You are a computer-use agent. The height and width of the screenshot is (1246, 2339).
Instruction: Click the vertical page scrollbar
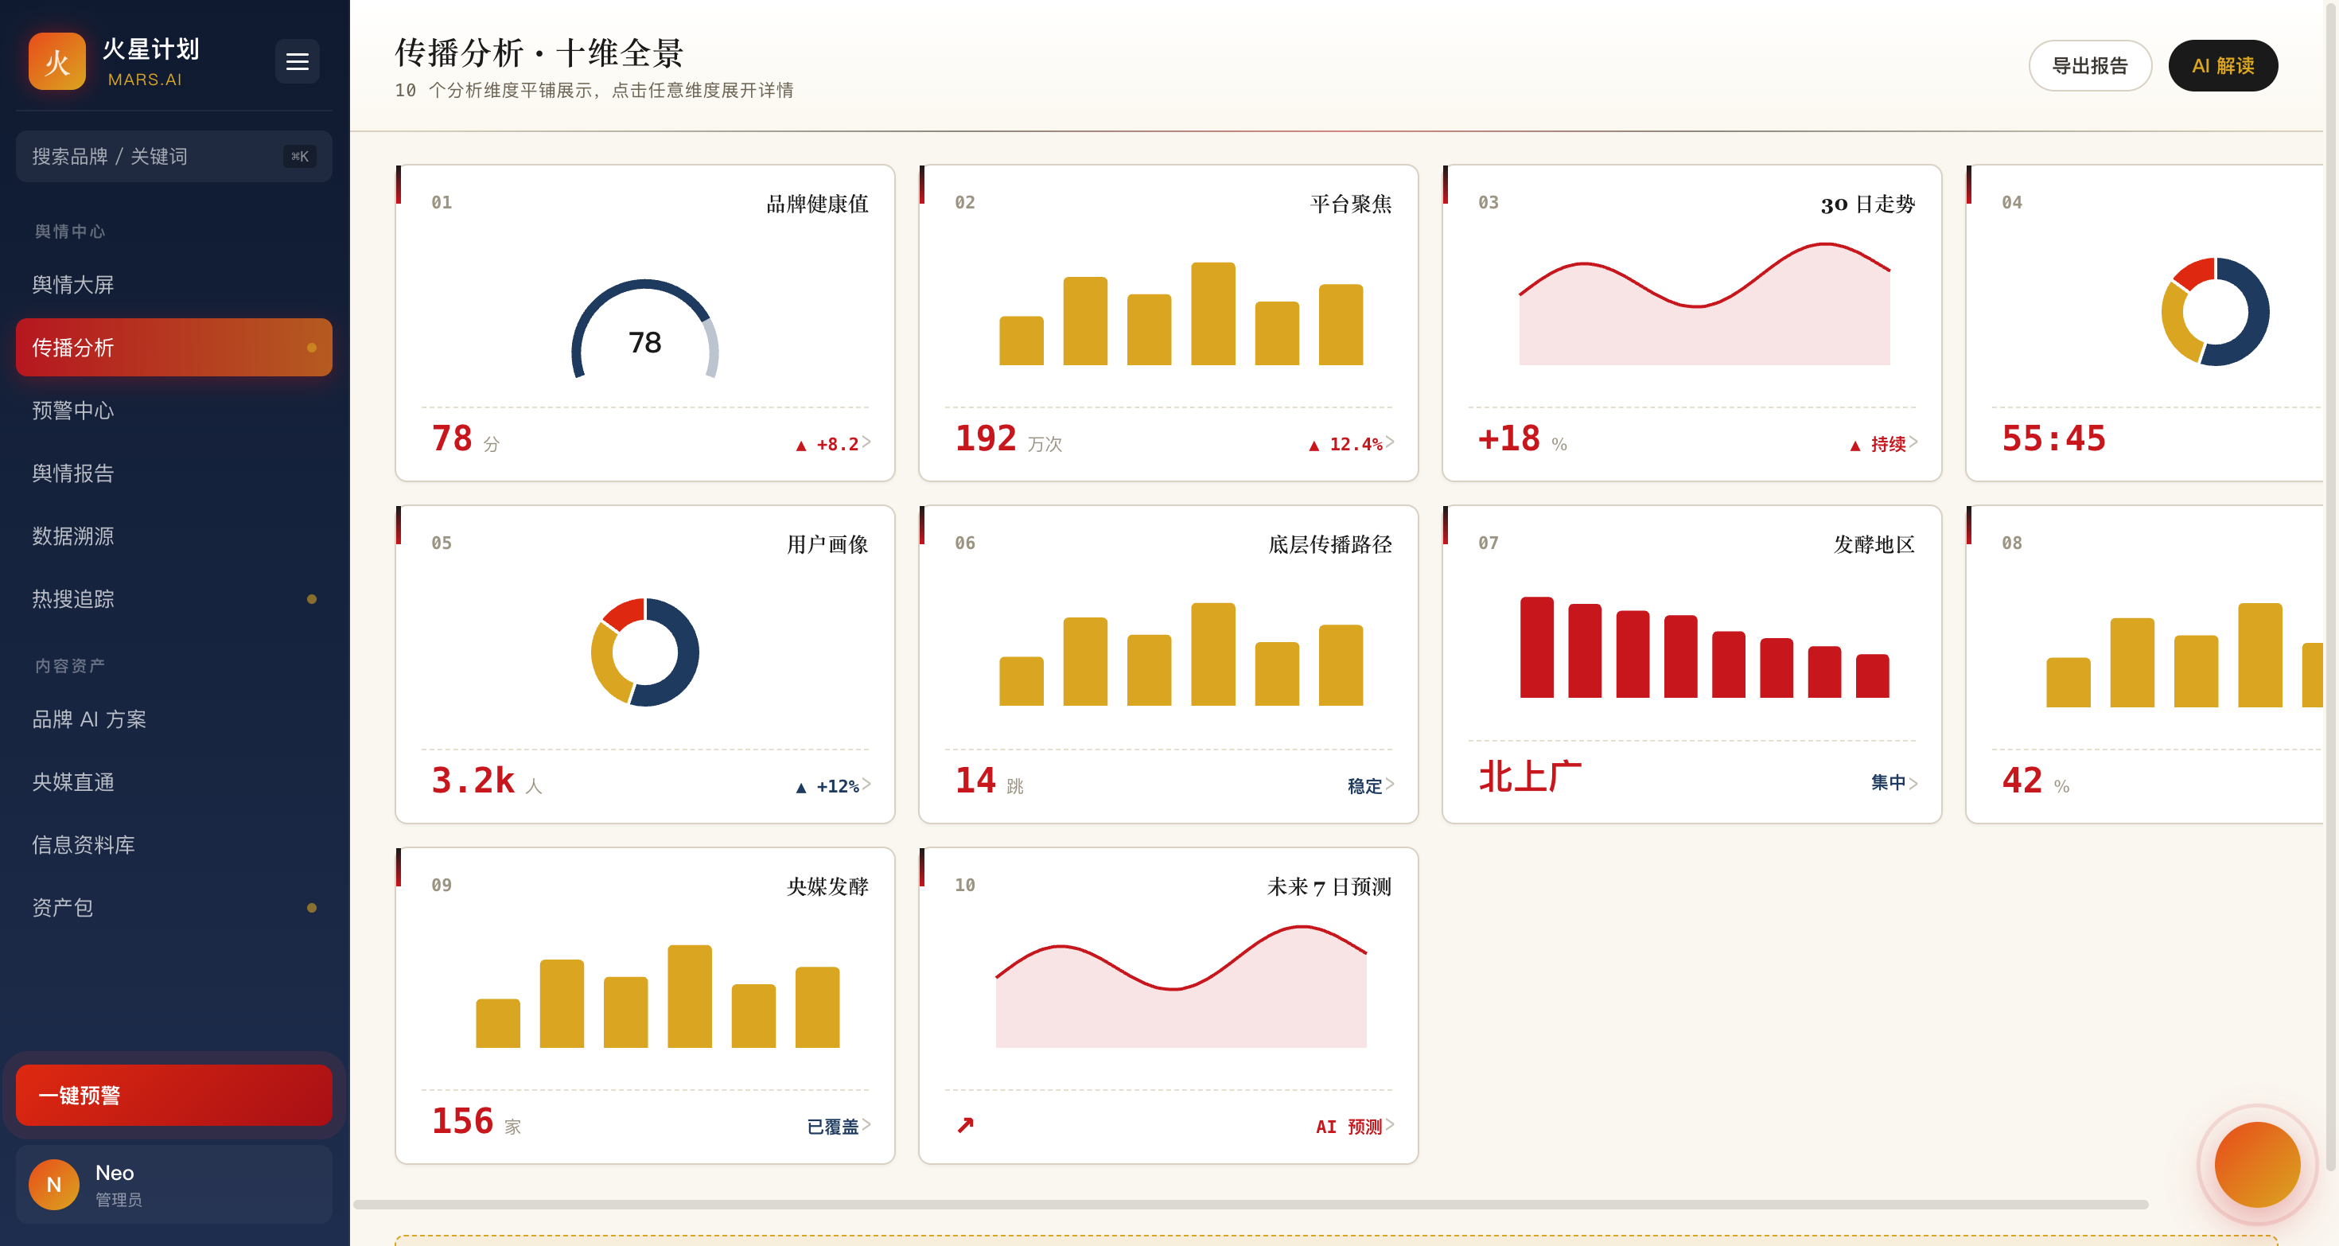pyautogui.click(x=2330, y=586)
